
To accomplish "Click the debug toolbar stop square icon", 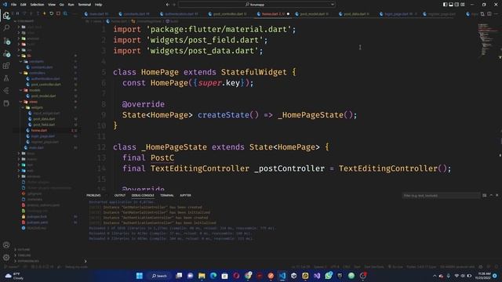I will tap(58, 14).
